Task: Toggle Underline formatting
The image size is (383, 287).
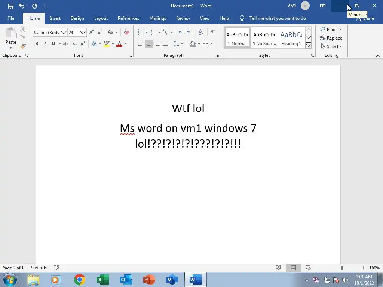Action: click(53, 44)
